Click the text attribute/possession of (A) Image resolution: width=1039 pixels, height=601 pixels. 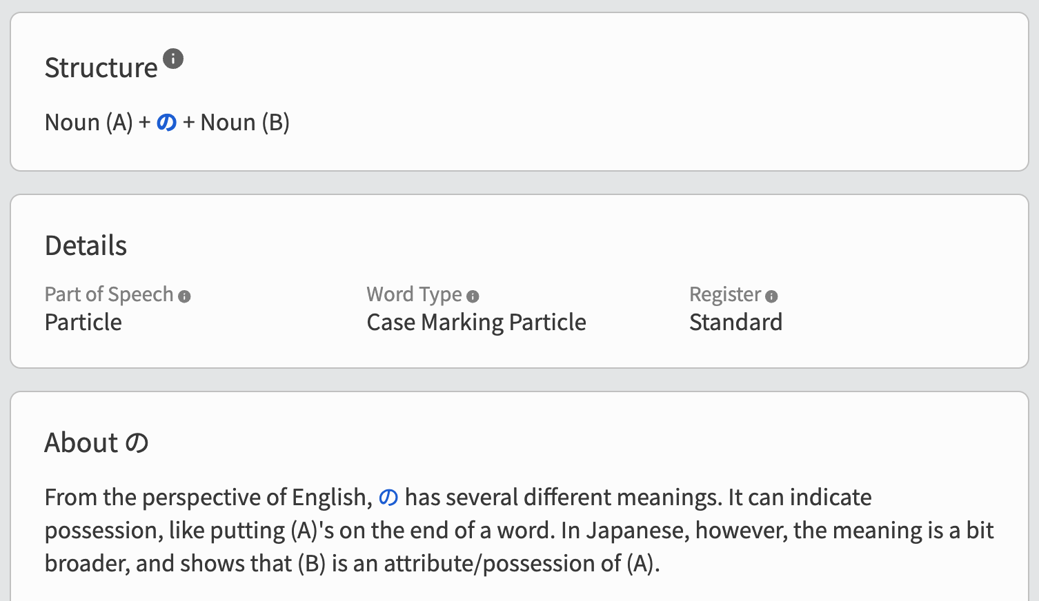(x=522, y=564)
